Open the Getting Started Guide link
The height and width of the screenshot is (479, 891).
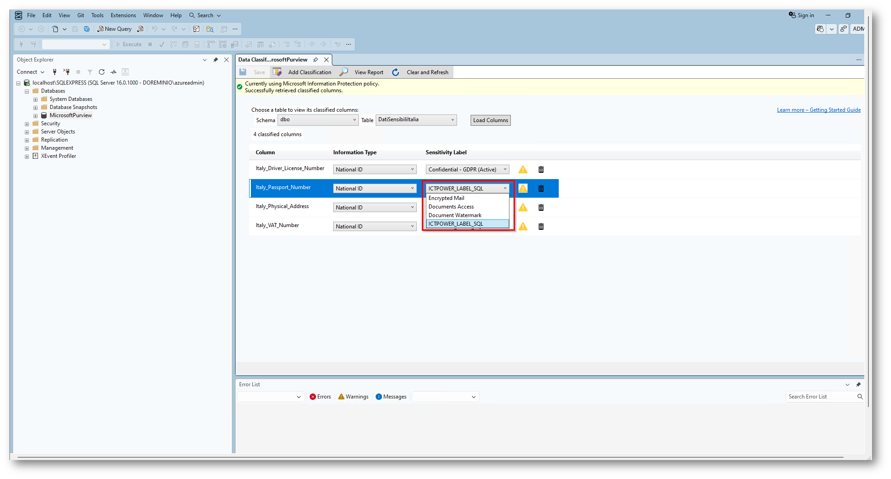[x=818, y=110]
